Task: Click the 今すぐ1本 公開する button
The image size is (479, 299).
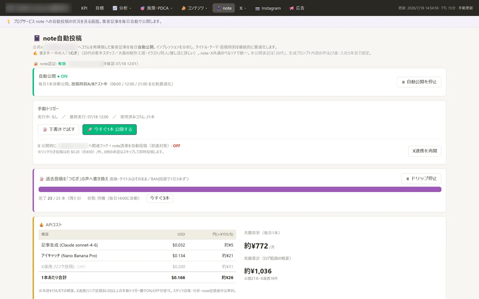Action: [109, 130]
